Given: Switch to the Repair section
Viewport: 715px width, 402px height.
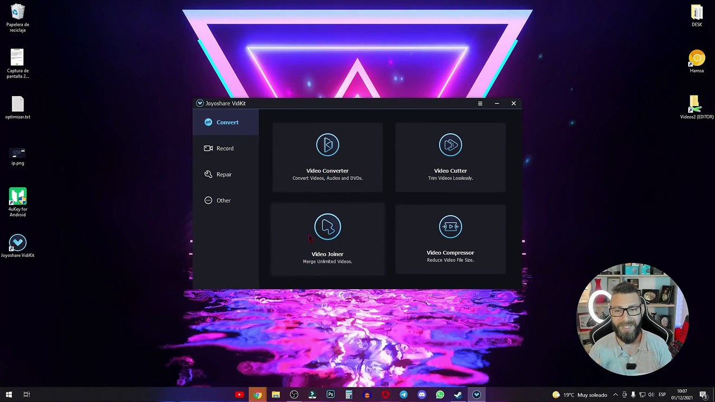Looking at the screenshot, I should [x=226, y=174].
